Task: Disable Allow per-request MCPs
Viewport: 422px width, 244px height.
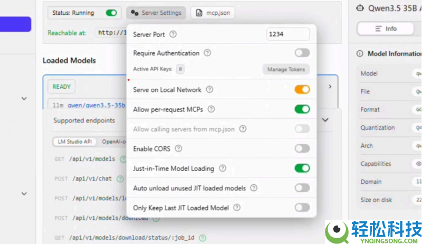Action: [x=302, y=109]
